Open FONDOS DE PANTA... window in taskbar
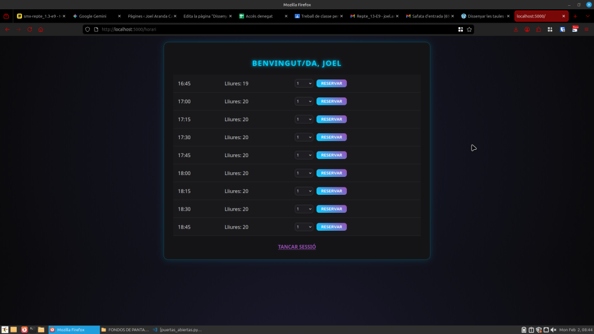Viewport: 594px width, 334px height. click(x=125, y=330)
